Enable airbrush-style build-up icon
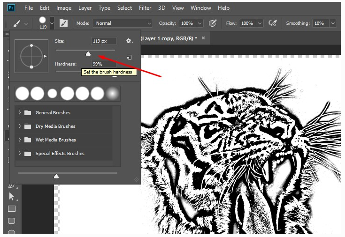345x237 pixels. tap(273, 23)
